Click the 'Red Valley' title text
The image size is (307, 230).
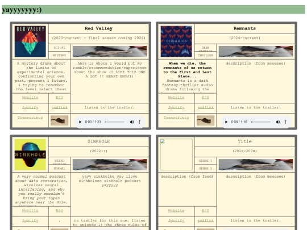(99, 28)
